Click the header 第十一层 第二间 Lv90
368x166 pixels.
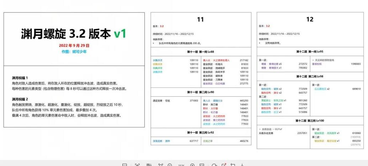pos(200,92)
